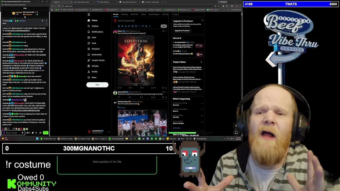Open Premium in X sidebar
Image resolution: width=340 pixels, height=191 pixels.
click(x=93, y=49)
